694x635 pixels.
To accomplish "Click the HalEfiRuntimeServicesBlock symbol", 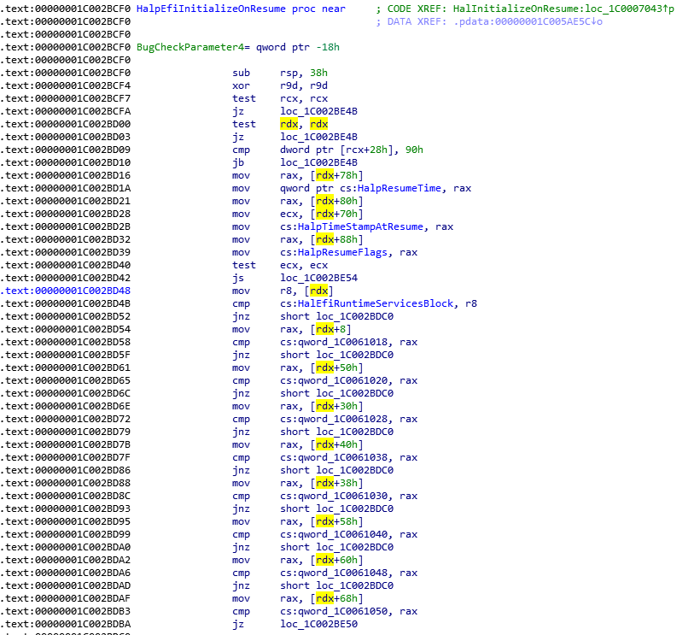I will (x=376, y=304).
